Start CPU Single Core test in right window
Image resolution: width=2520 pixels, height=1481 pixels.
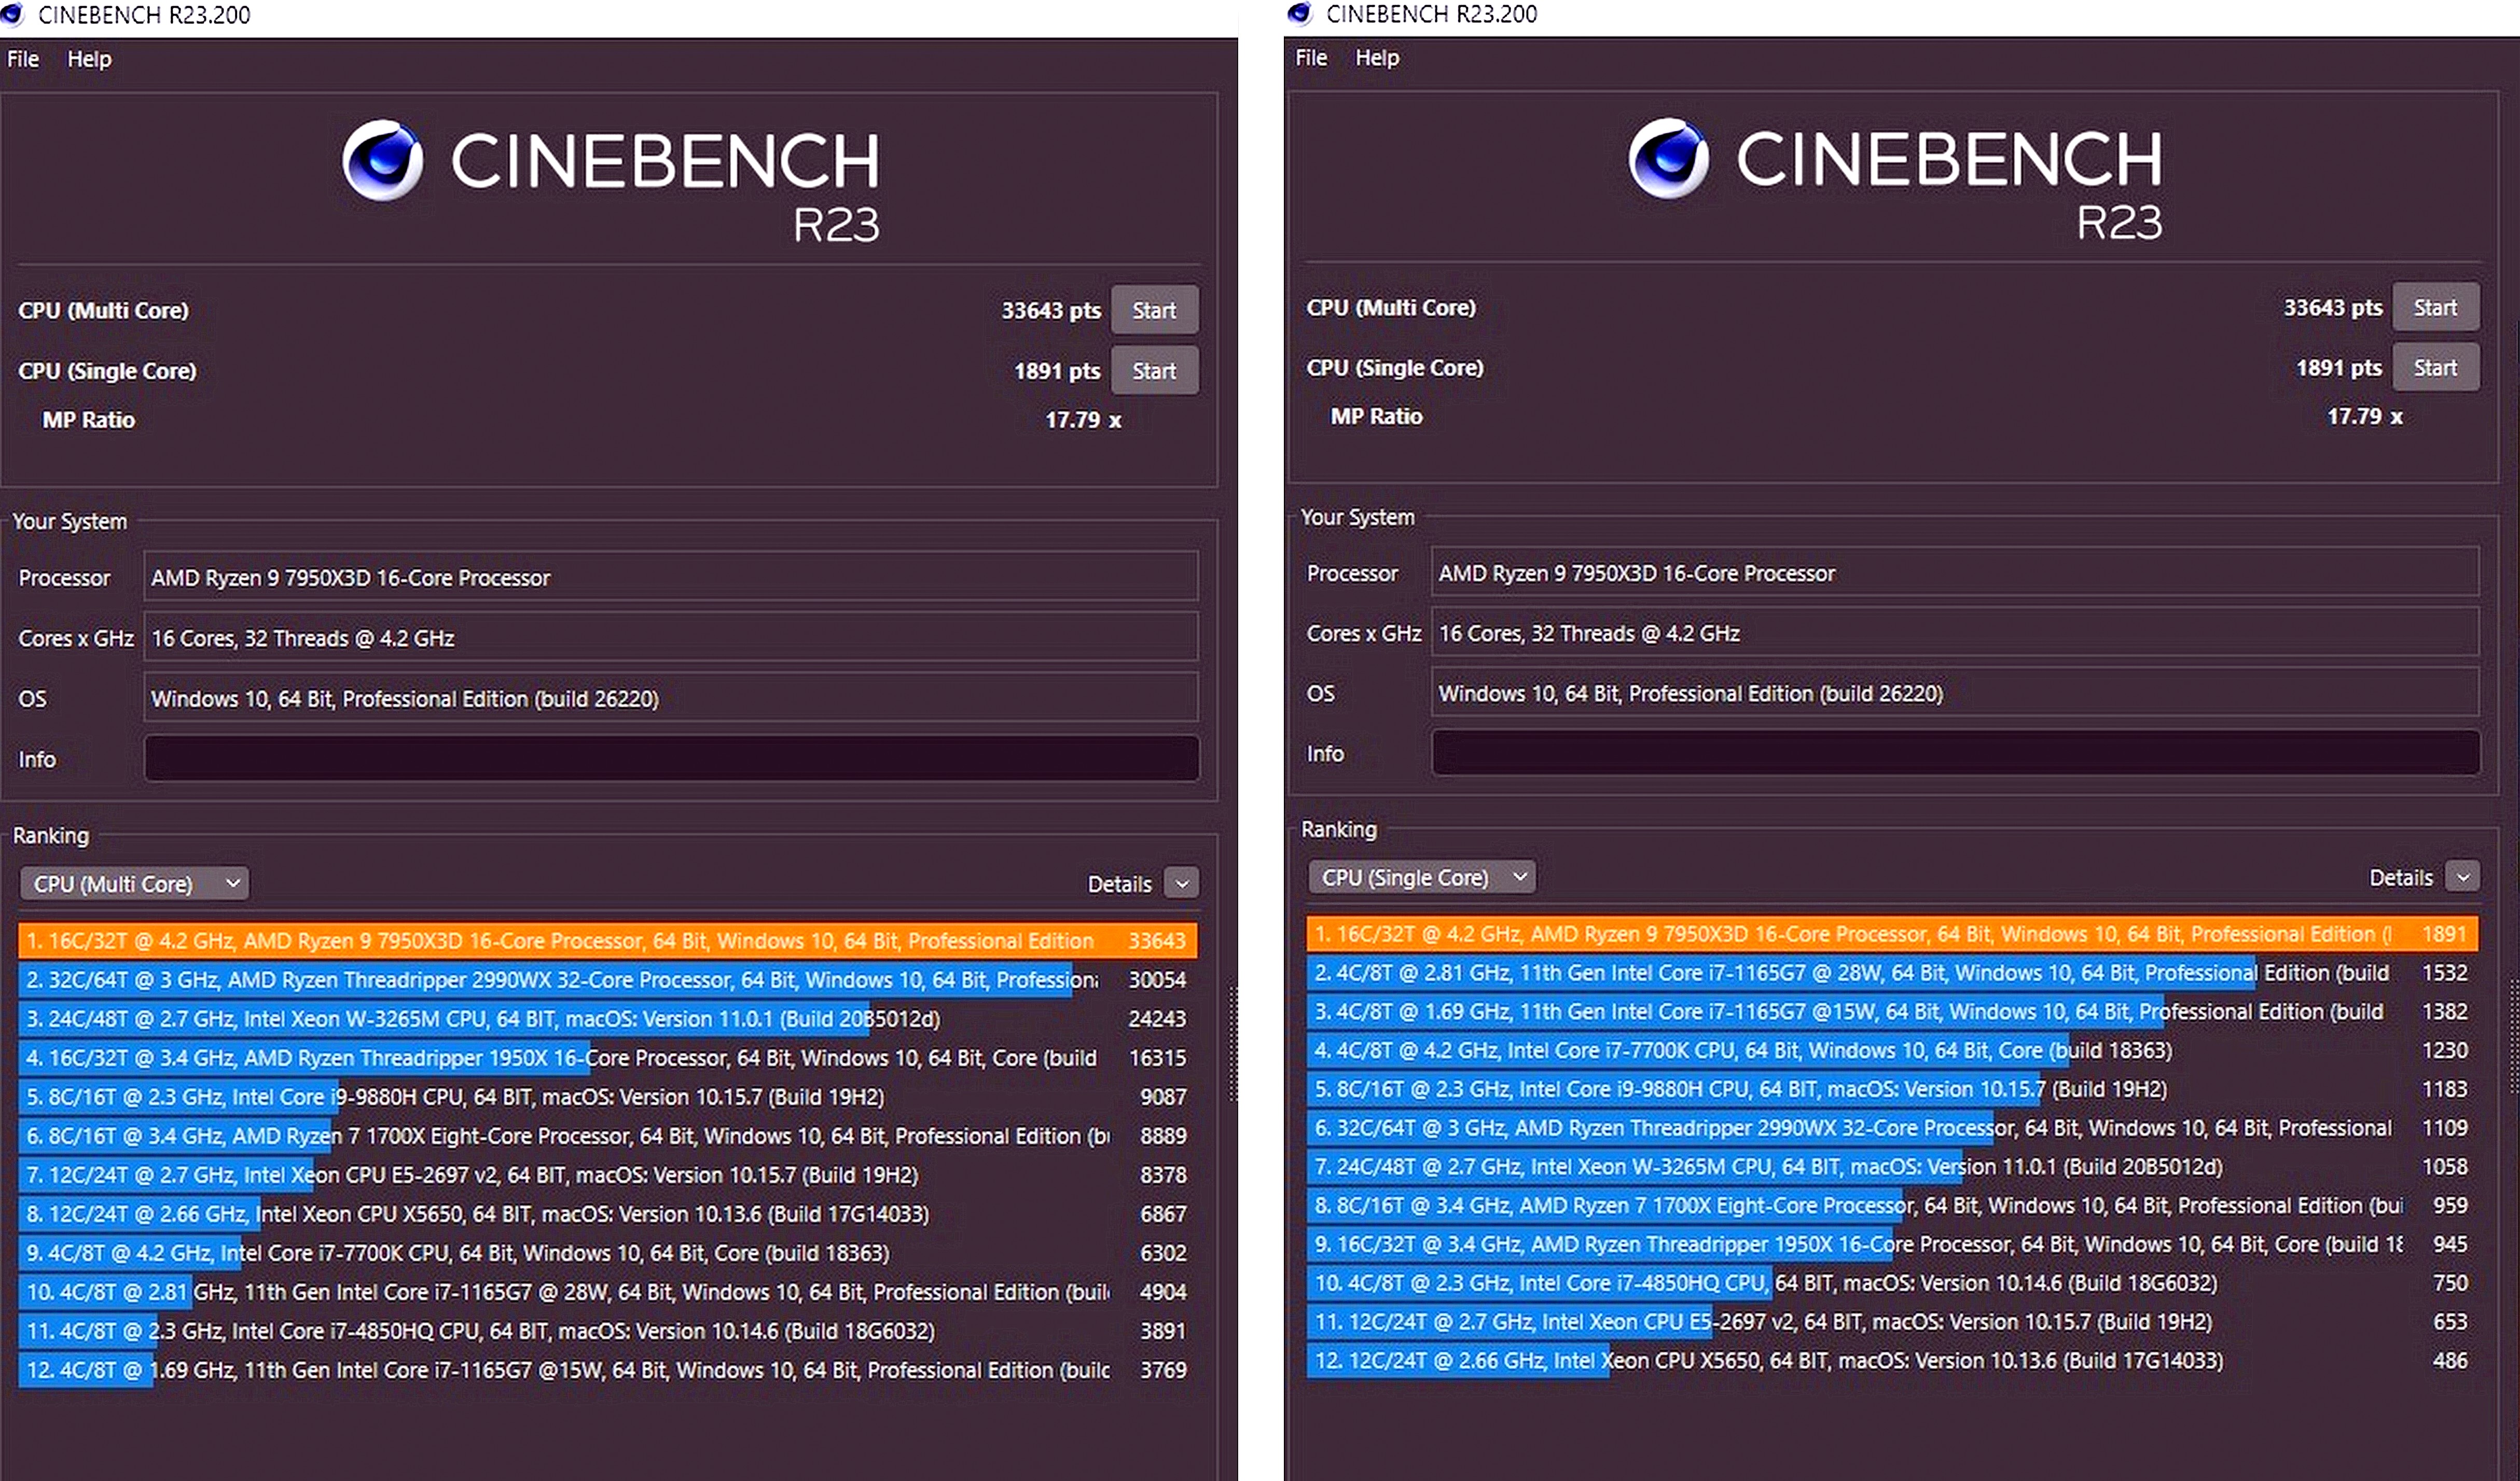pyautogui.click(x=2435, y=368)
